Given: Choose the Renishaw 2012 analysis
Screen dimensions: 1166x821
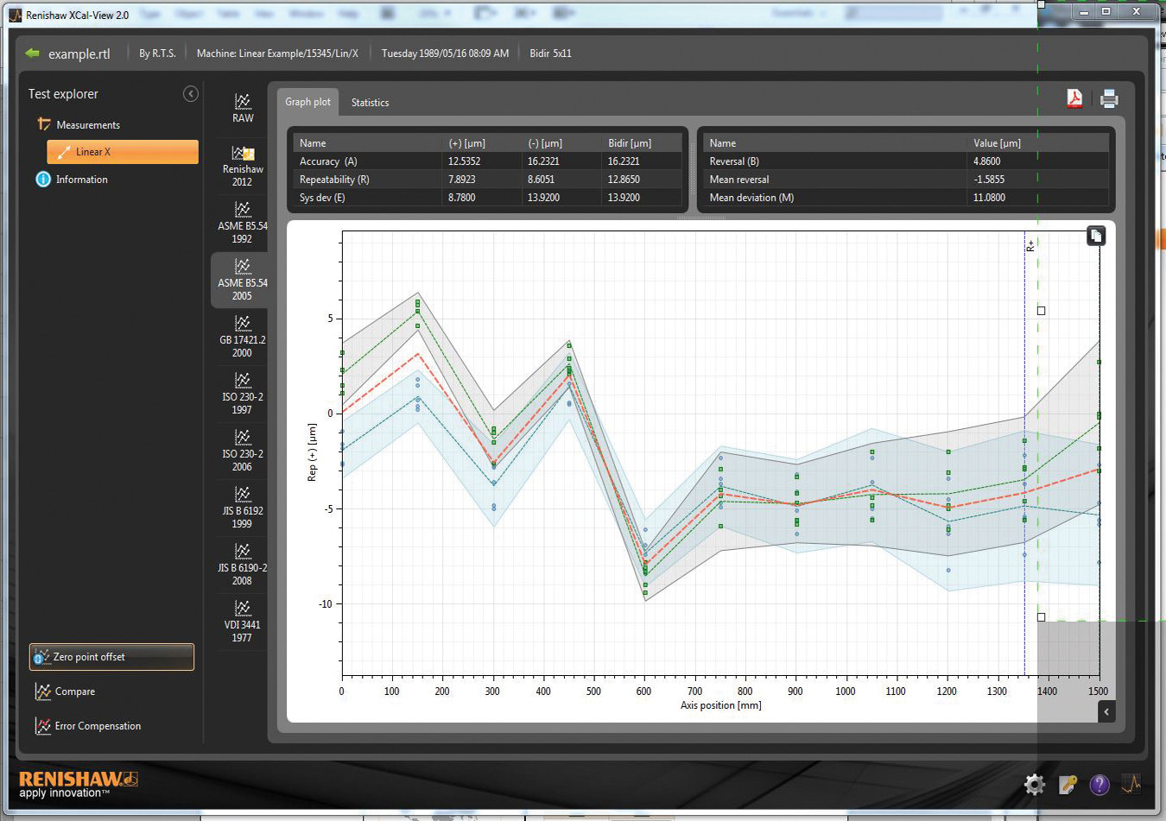Looking at the screenshot, I should (x=243, y=166).
